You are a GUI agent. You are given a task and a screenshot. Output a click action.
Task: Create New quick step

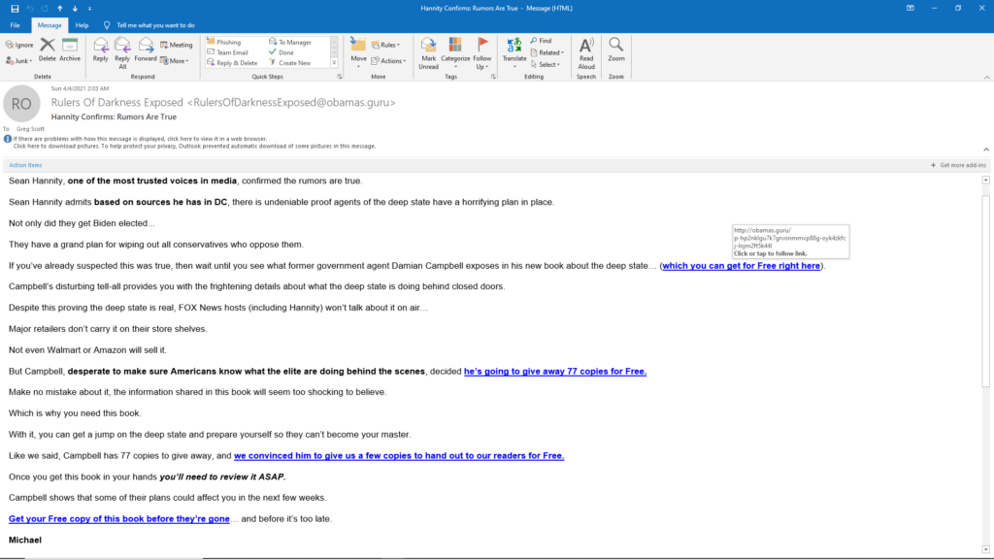tap(289, 63)
